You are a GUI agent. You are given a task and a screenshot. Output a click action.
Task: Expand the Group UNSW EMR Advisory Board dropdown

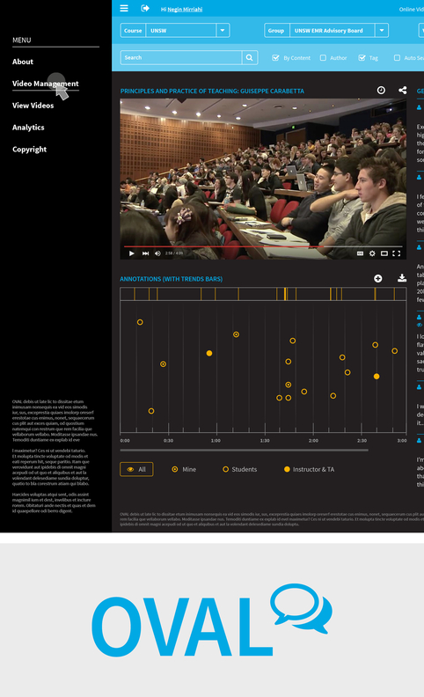[381, 30]
